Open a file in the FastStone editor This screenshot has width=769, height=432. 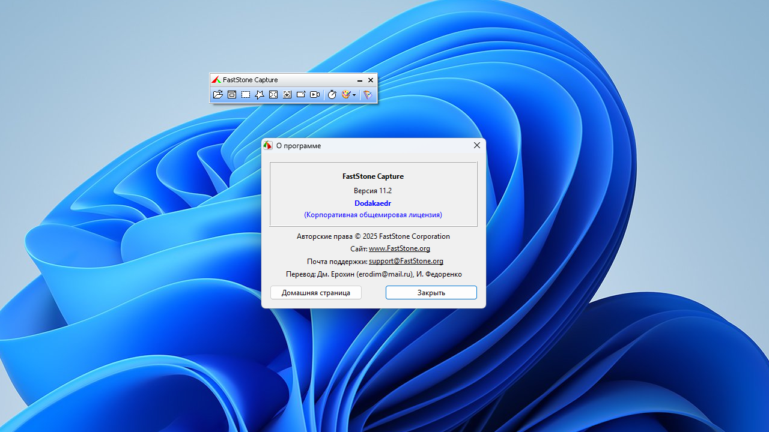tap(218, 95)
